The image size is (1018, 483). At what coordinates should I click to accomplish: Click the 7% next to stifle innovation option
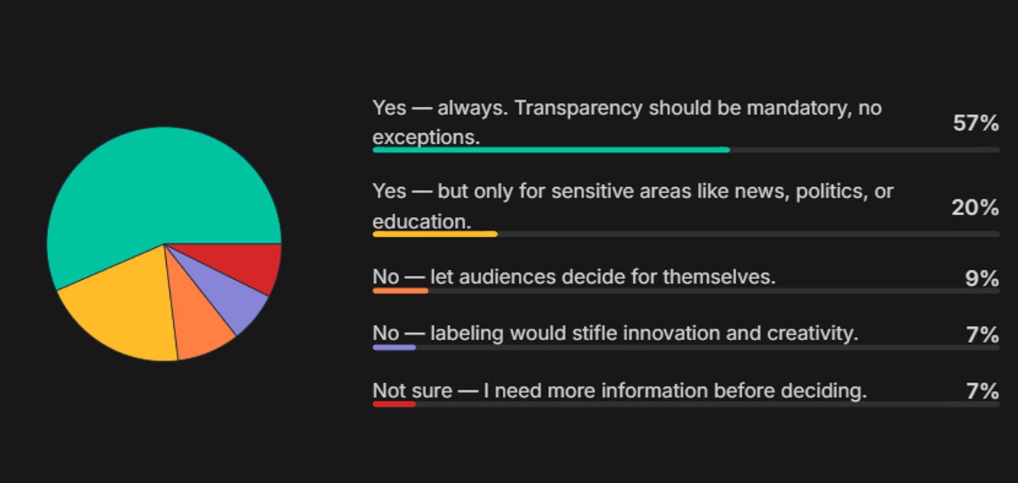(982, 335)
